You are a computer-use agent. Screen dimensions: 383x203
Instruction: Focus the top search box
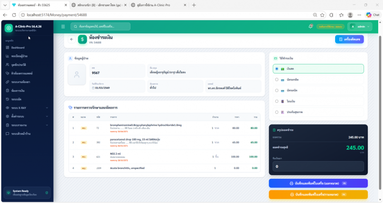(100, 27)
